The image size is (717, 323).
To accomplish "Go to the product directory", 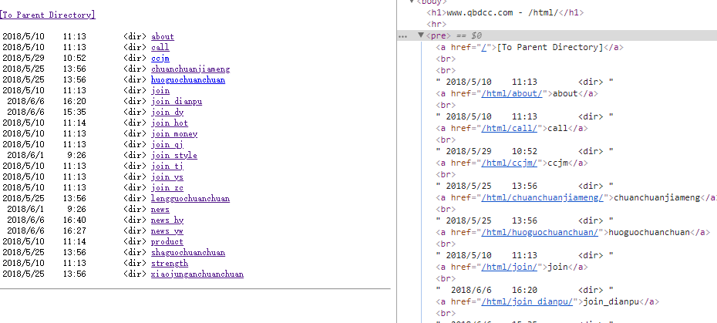I will (x=167, y=241).
